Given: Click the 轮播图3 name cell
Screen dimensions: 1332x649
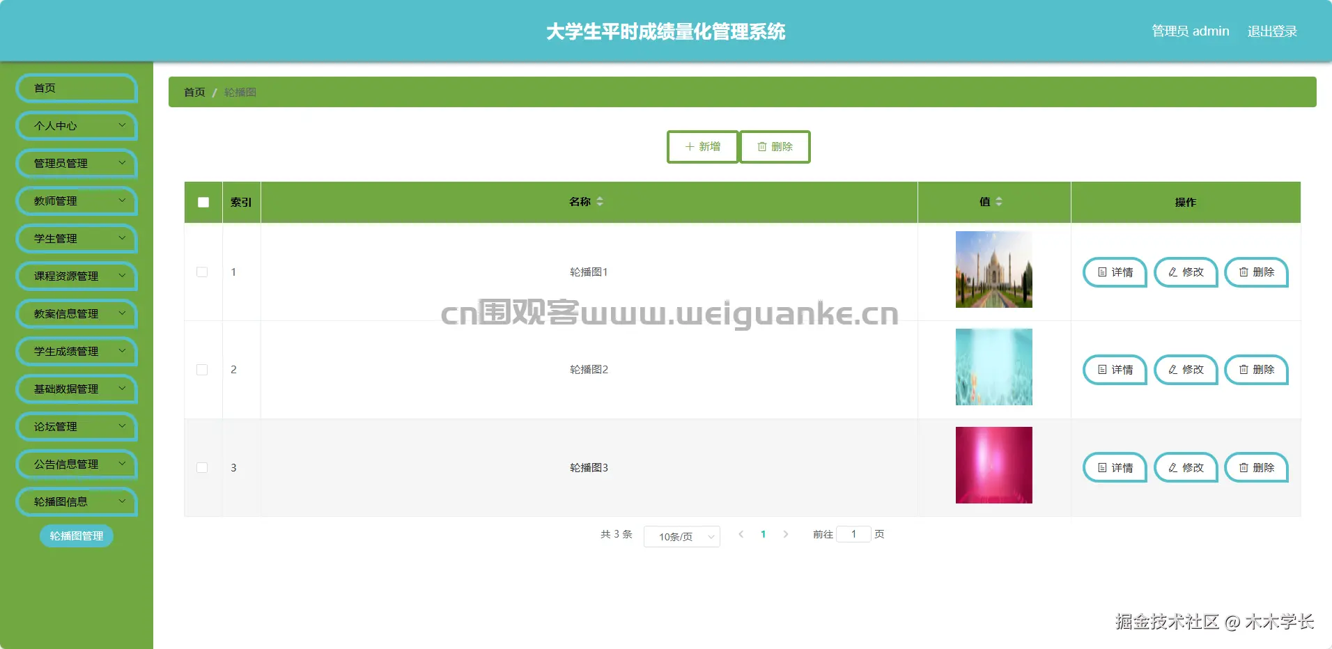Looking at the screenshot, I should click(x=589, y=468).
